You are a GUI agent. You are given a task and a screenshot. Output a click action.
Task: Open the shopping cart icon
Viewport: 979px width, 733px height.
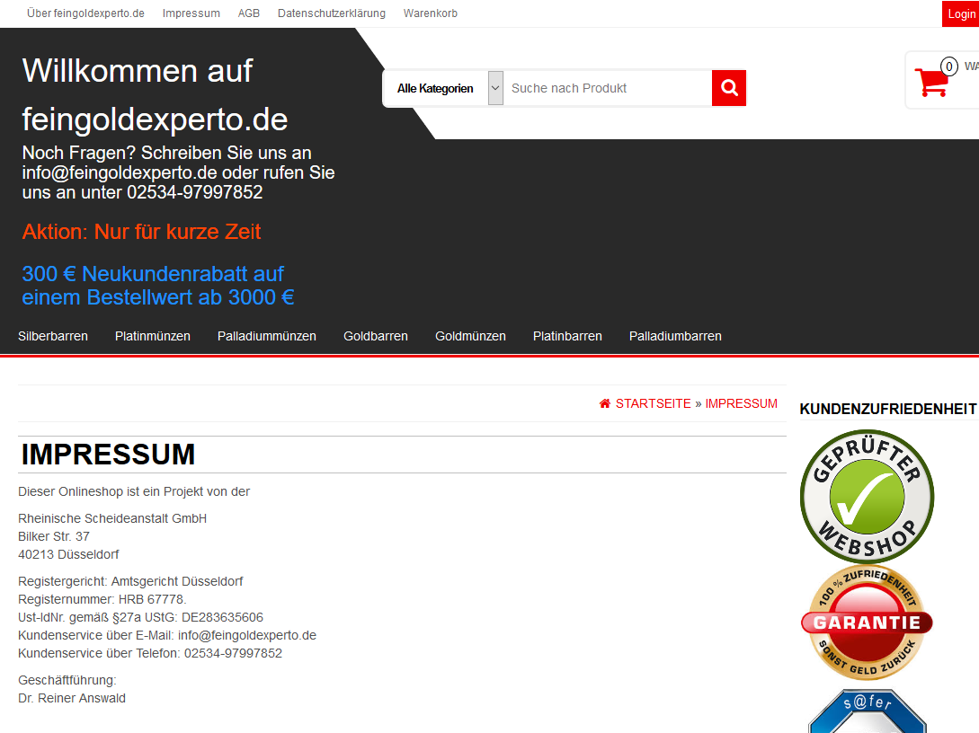coord(930,83)
